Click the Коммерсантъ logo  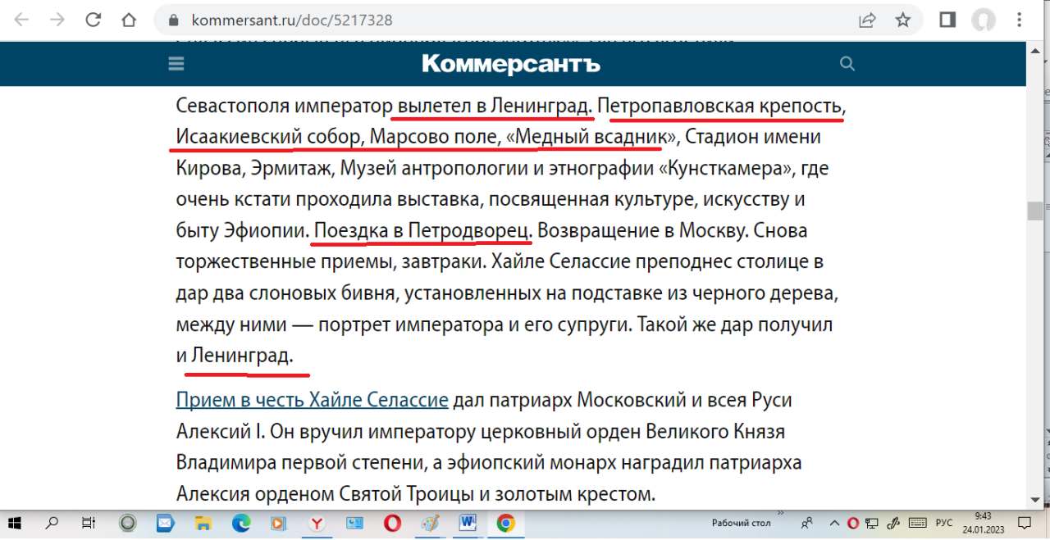(x=511, y=64)
